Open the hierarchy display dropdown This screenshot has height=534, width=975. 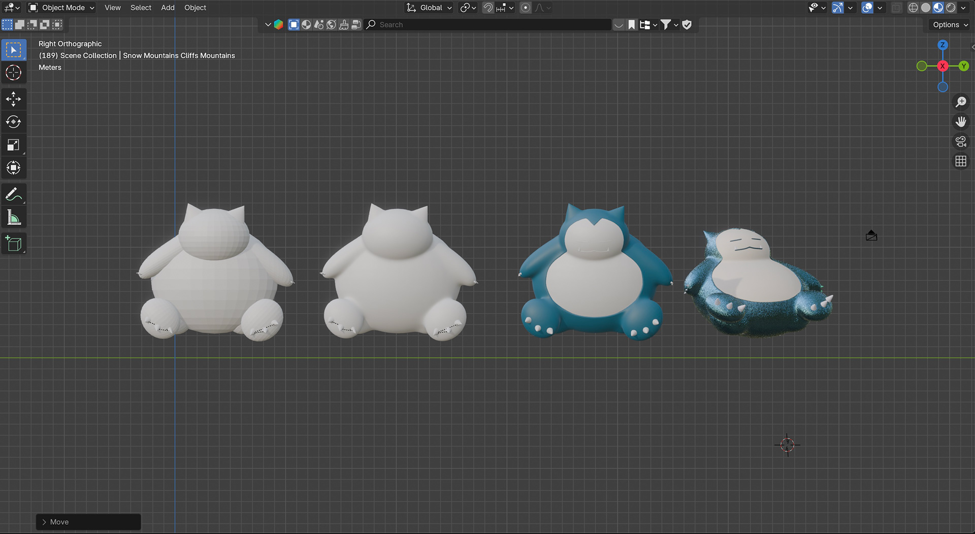648,24
